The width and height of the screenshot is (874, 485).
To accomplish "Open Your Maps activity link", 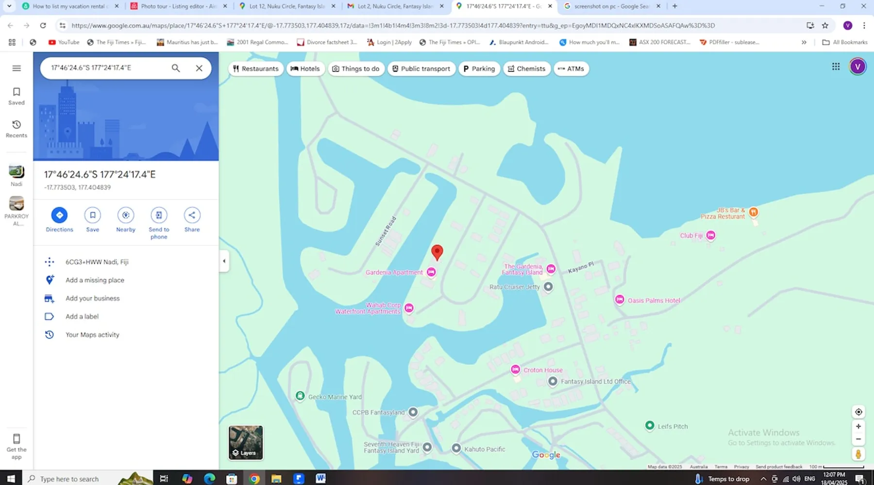I will tap(92, 335).
